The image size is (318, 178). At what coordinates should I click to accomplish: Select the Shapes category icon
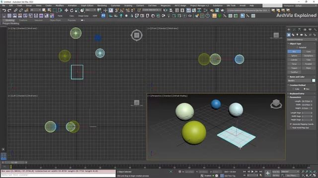293,35
